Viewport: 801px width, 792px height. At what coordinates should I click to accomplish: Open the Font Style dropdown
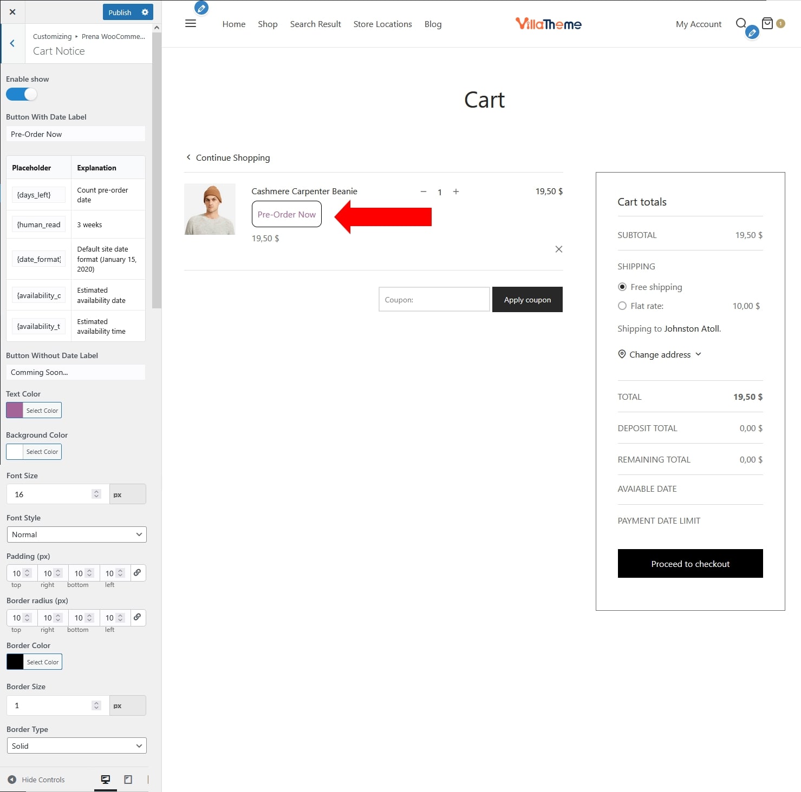76,534
